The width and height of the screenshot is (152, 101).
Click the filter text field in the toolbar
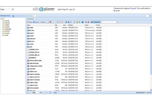pyautogui.click(x=109, y=22)
